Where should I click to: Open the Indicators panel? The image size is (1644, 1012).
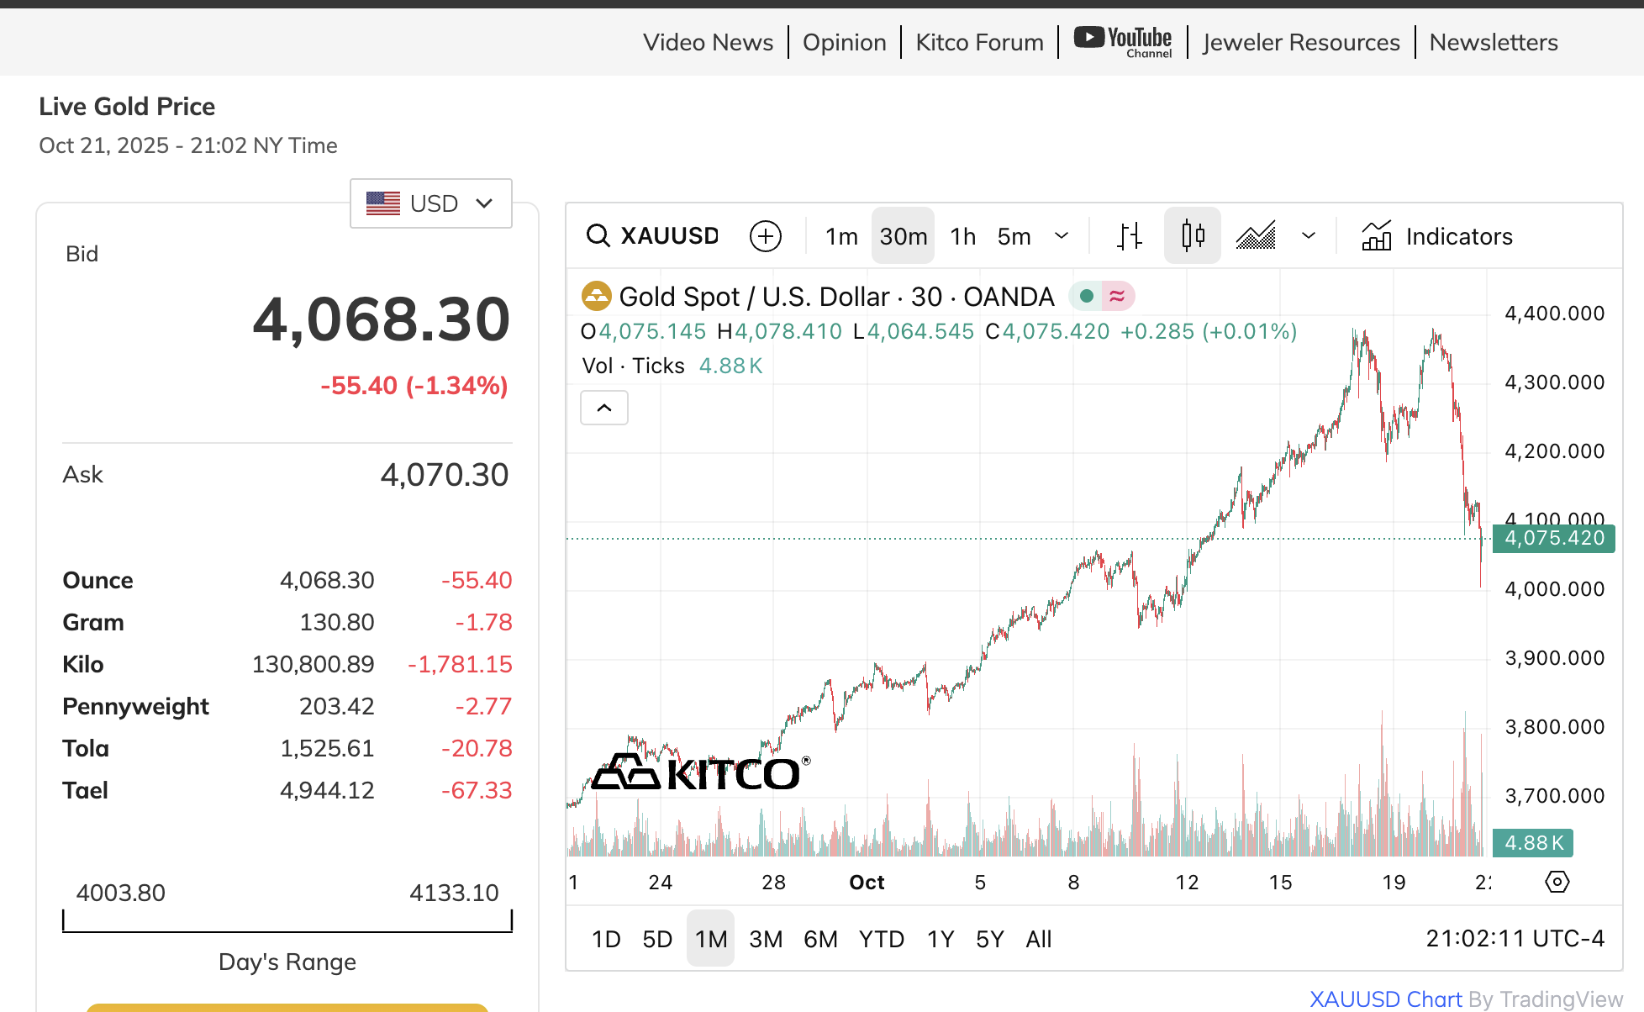click(1437, 236)
